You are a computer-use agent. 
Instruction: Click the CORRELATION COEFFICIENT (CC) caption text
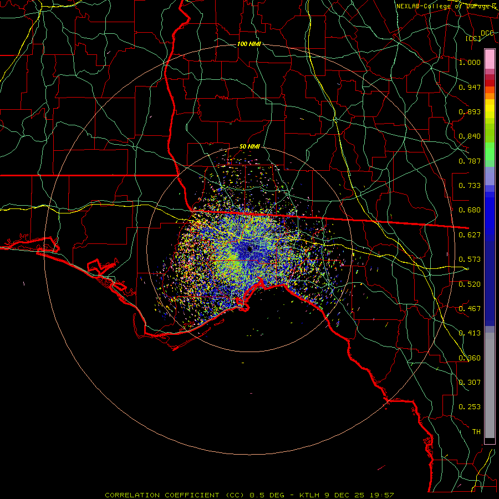174,495
